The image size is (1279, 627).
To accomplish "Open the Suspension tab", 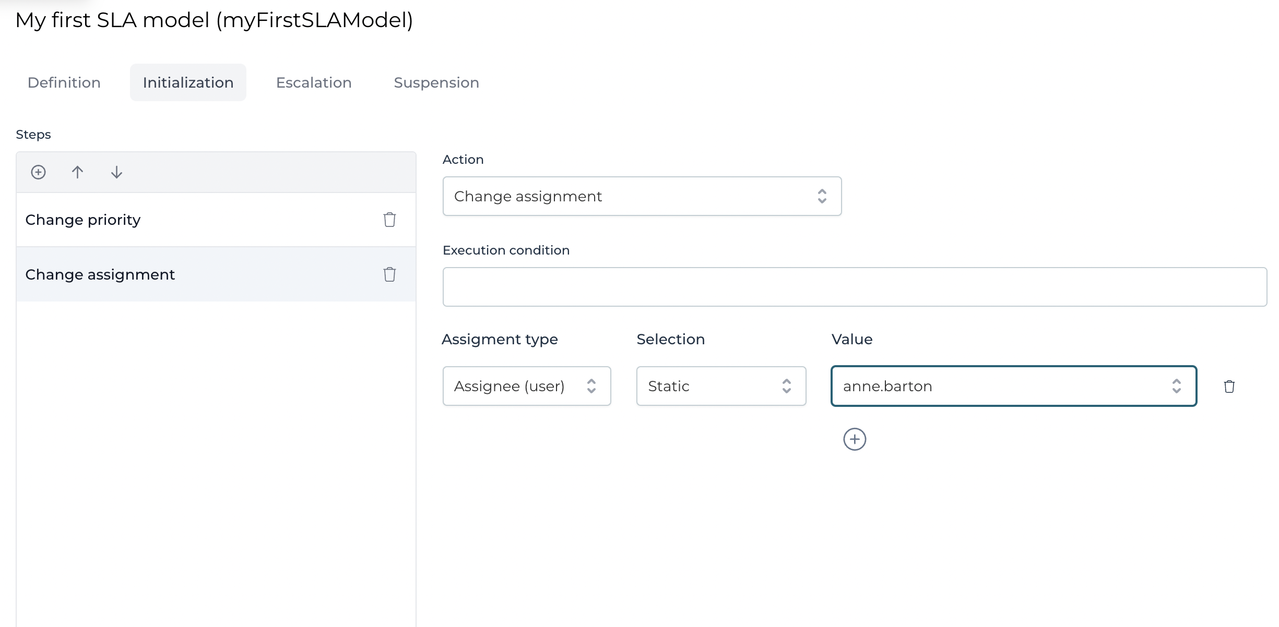I will click(436, 82).
